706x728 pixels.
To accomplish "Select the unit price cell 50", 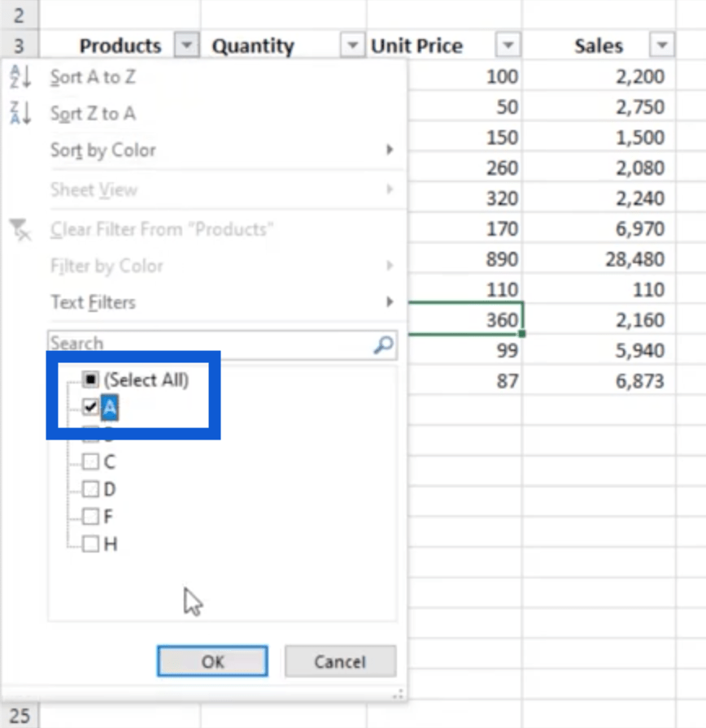I will coord(464,106).
